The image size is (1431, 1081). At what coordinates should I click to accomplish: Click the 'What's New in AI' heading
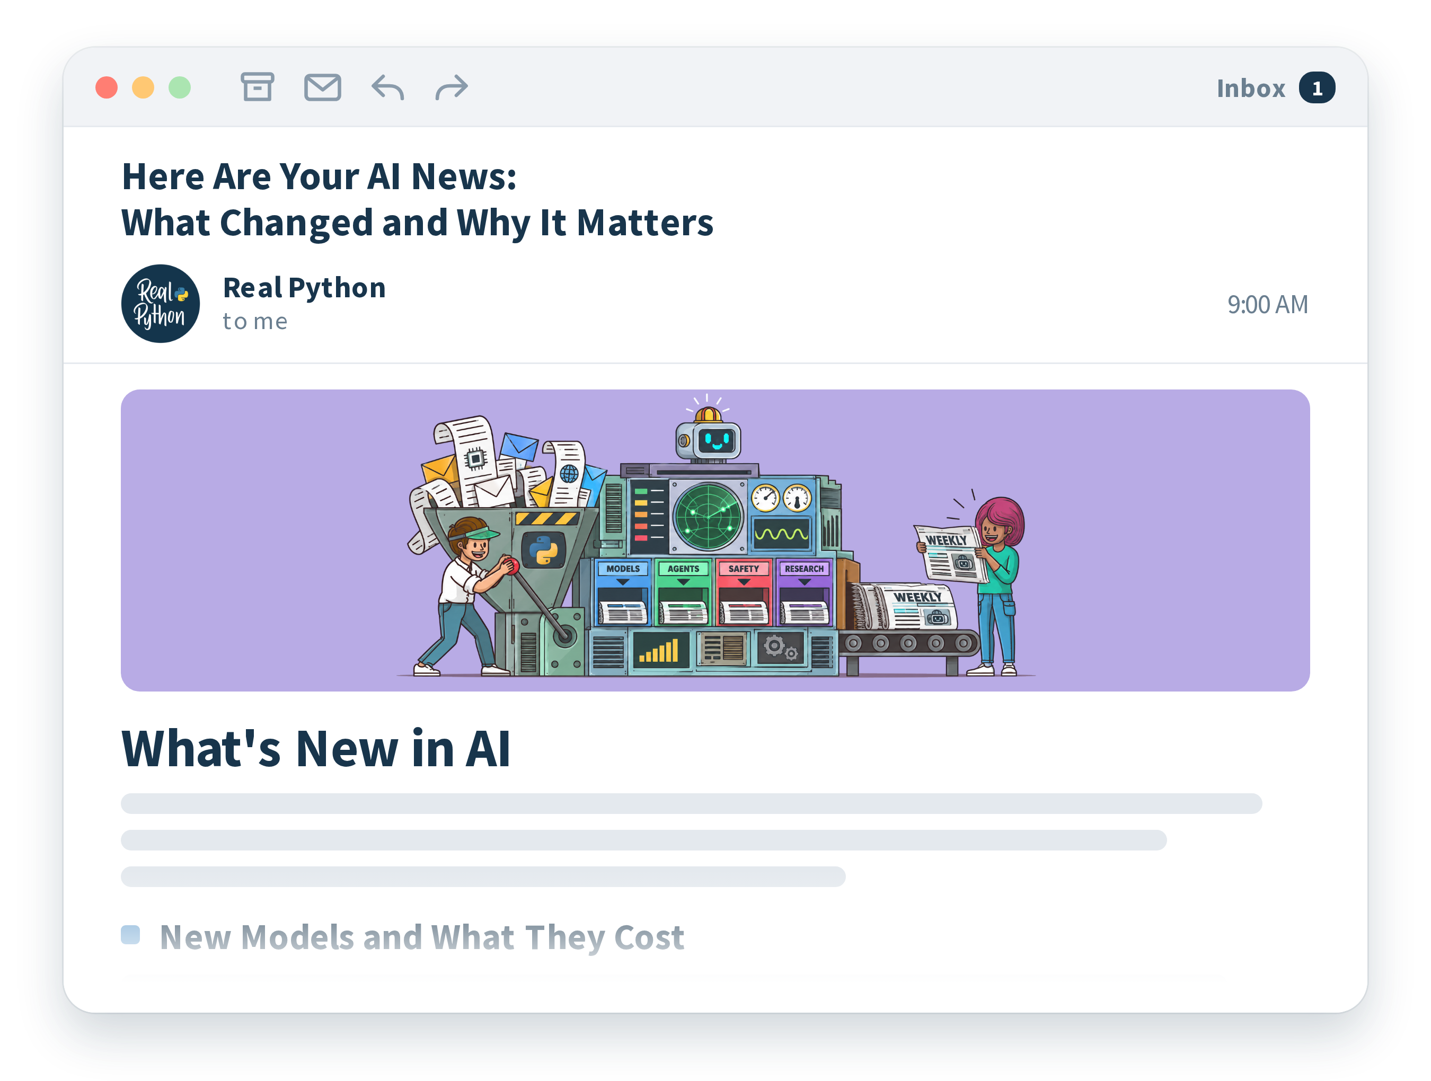[316, 748]
